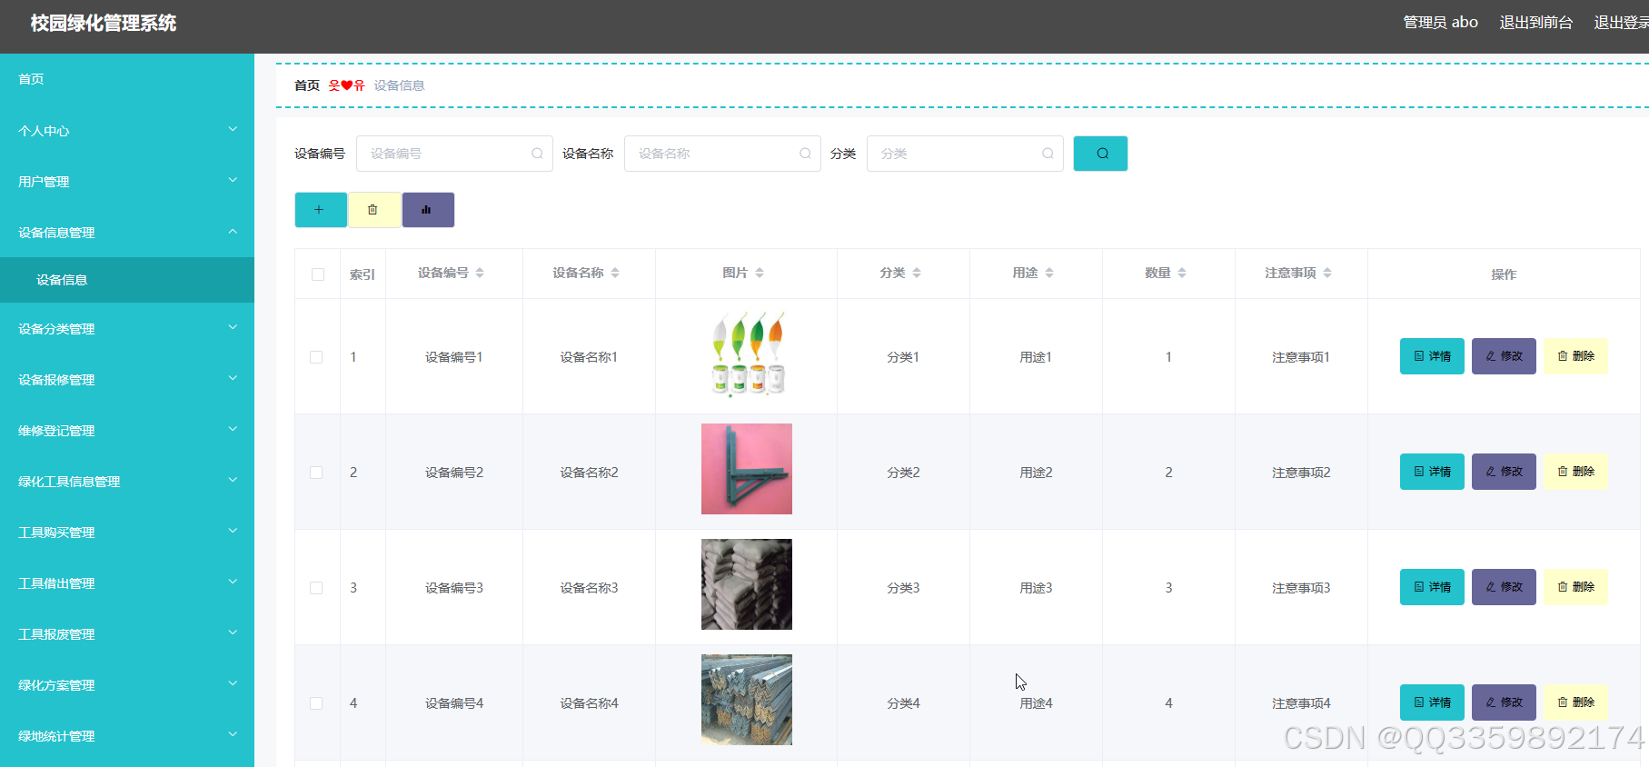Collapse 设备信息管理 sidebar menu
Screen dimensions: 1649x767
[127, 233]
